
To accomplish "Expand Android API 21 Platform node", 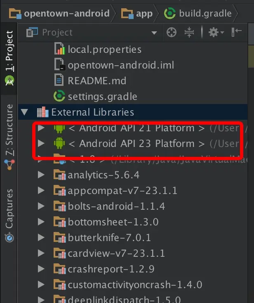I will point(41,128).
